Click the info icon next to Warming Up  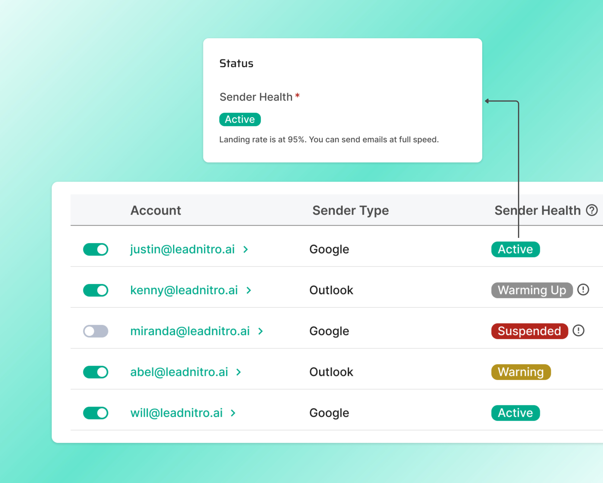583,290
